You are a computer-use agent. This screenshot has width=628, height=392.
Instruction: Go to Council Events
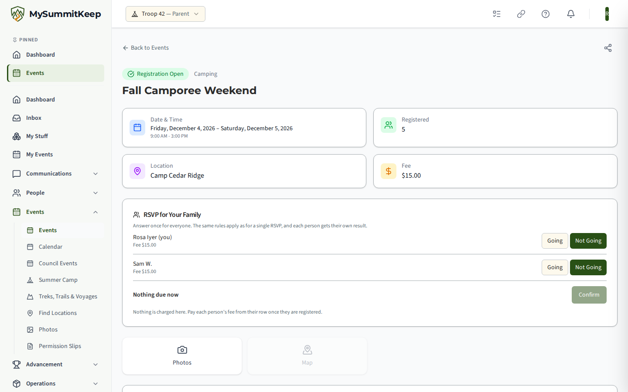pyautogui.click(x=63, y=264)
